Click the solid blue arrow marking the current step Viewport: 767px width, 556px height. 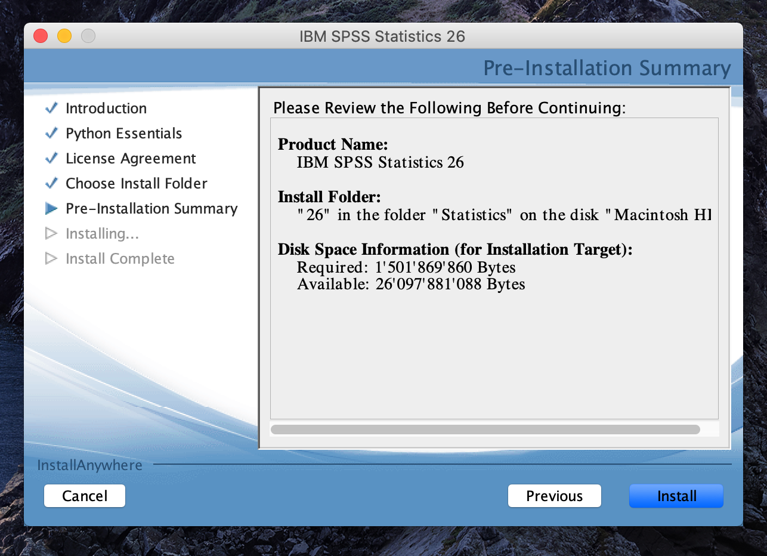52,208
